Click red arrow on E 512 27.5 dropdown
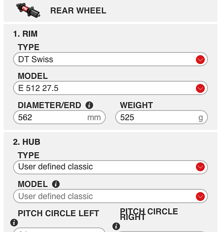The width and height of the screenshot is (221, 232). click(x=200, y=88)
